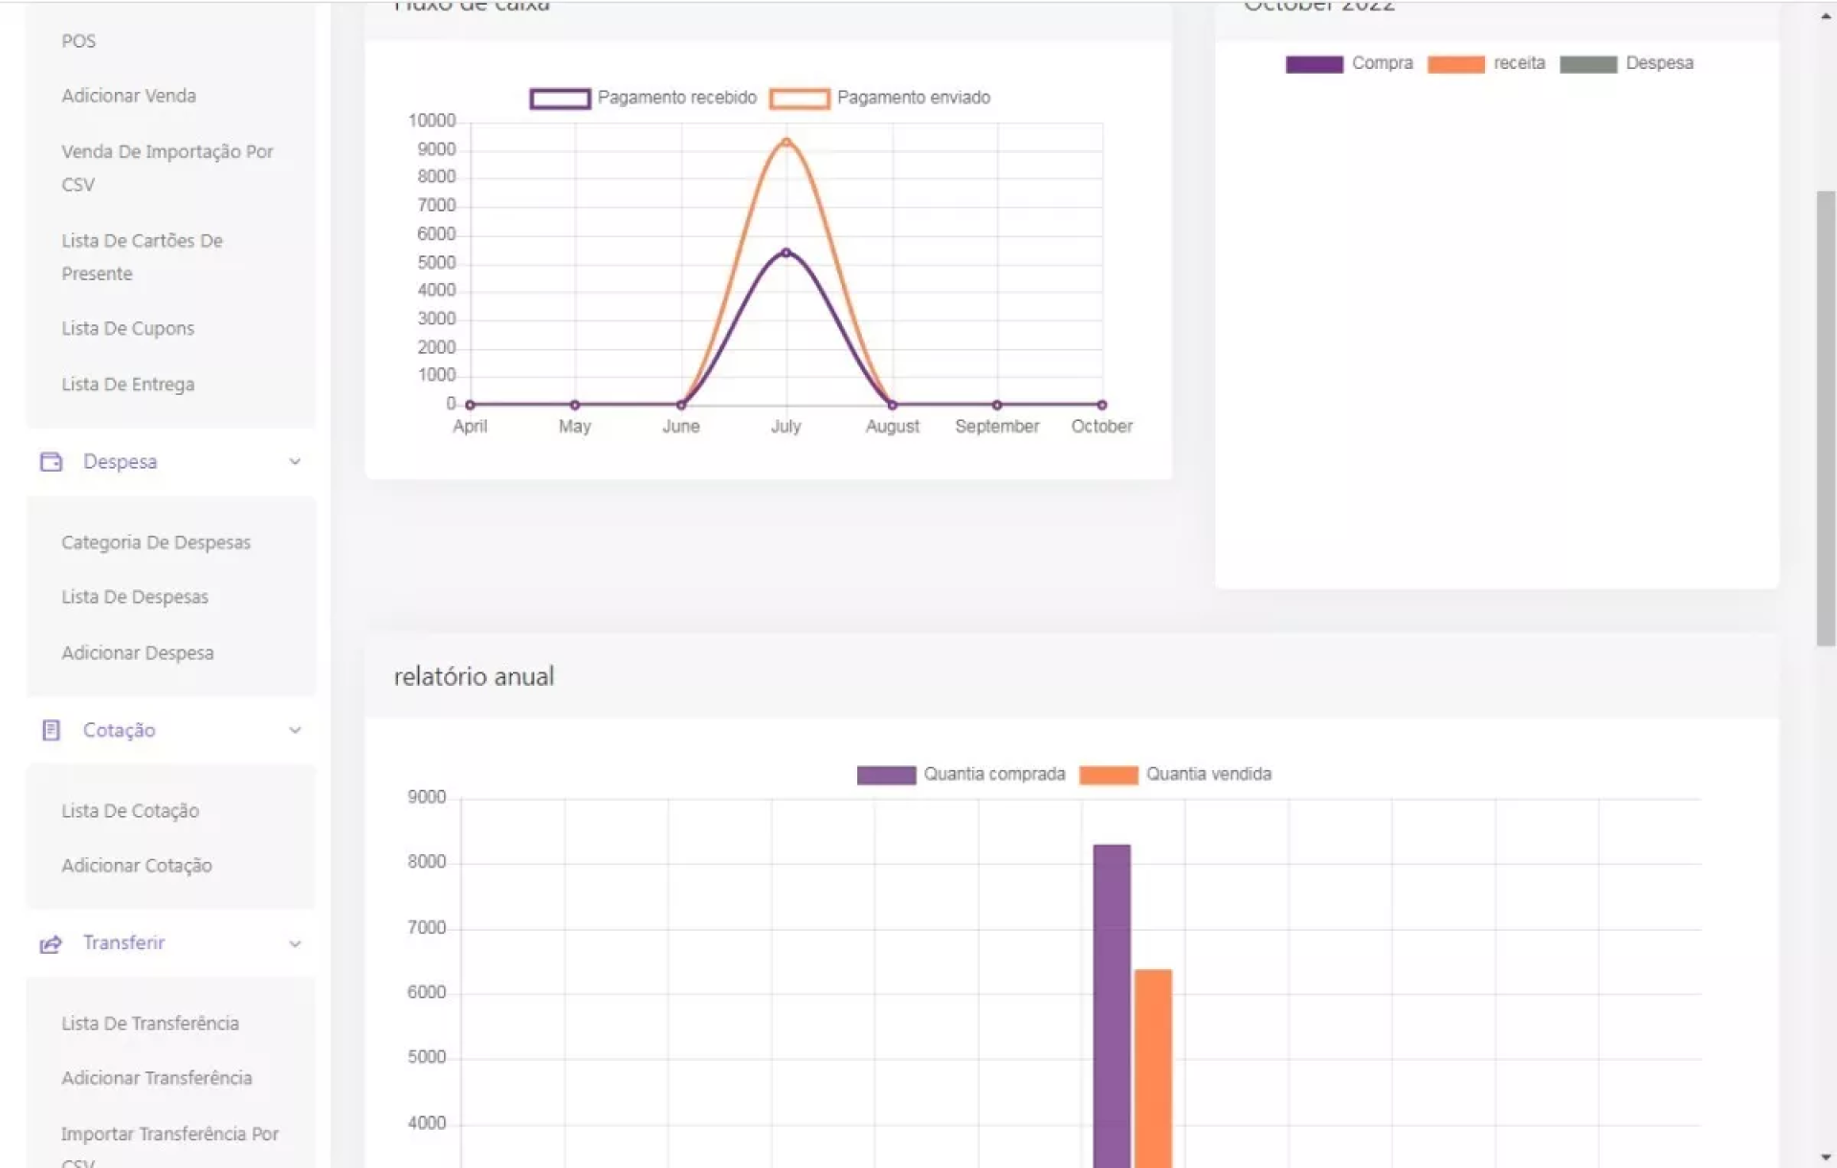Collapse the Cotação menu chevron
Viewport: 1837px width, 1168px height.
pos(295,731)
